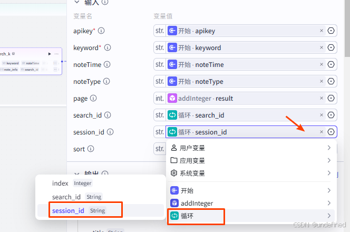Image resolution: width=350 pixels, height=232 pixels.
Task: Click the right panel vertical scrollbar
Action: click(347, 28)
